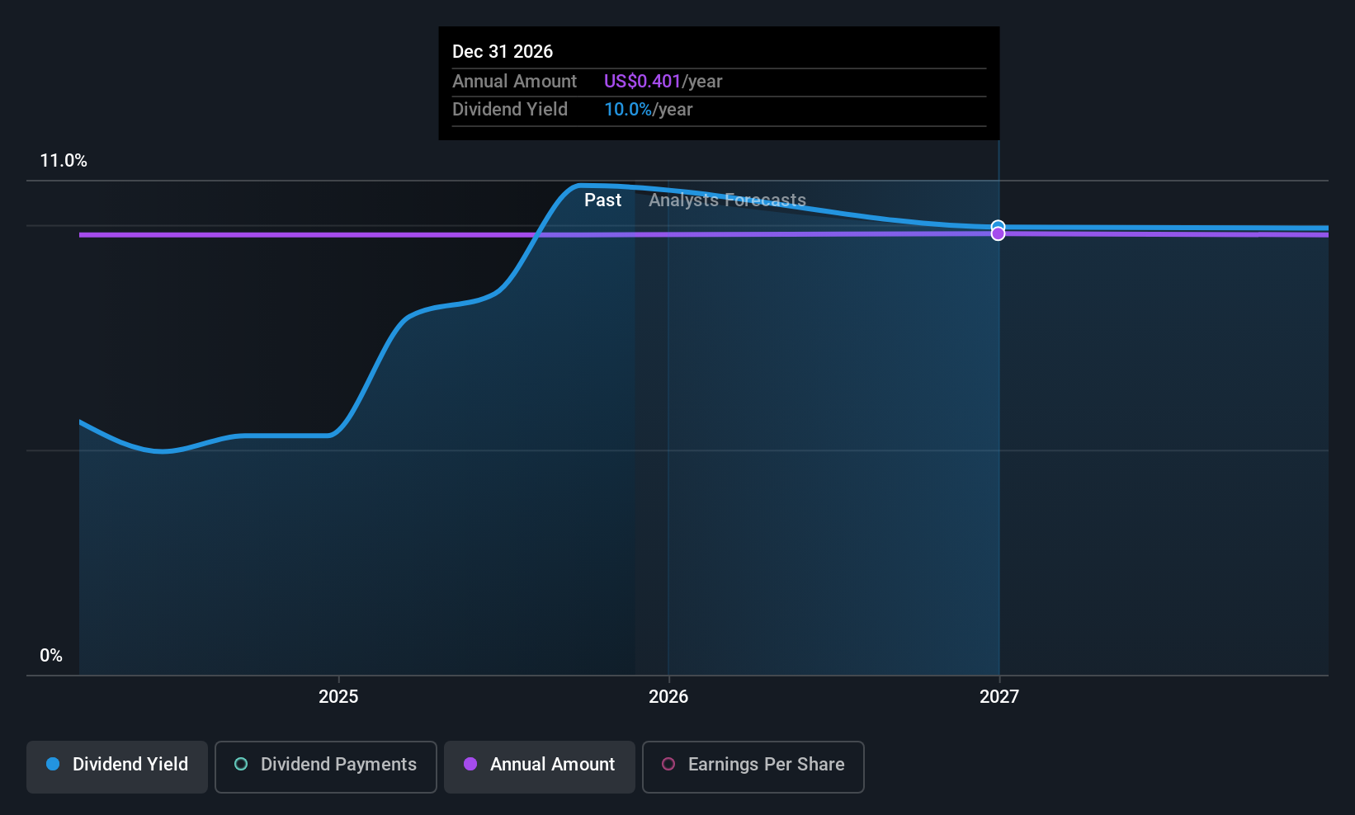Click the Analysts Forecasts label
The width and height of the screenshot is (1355, 815).
click(727, 200)
